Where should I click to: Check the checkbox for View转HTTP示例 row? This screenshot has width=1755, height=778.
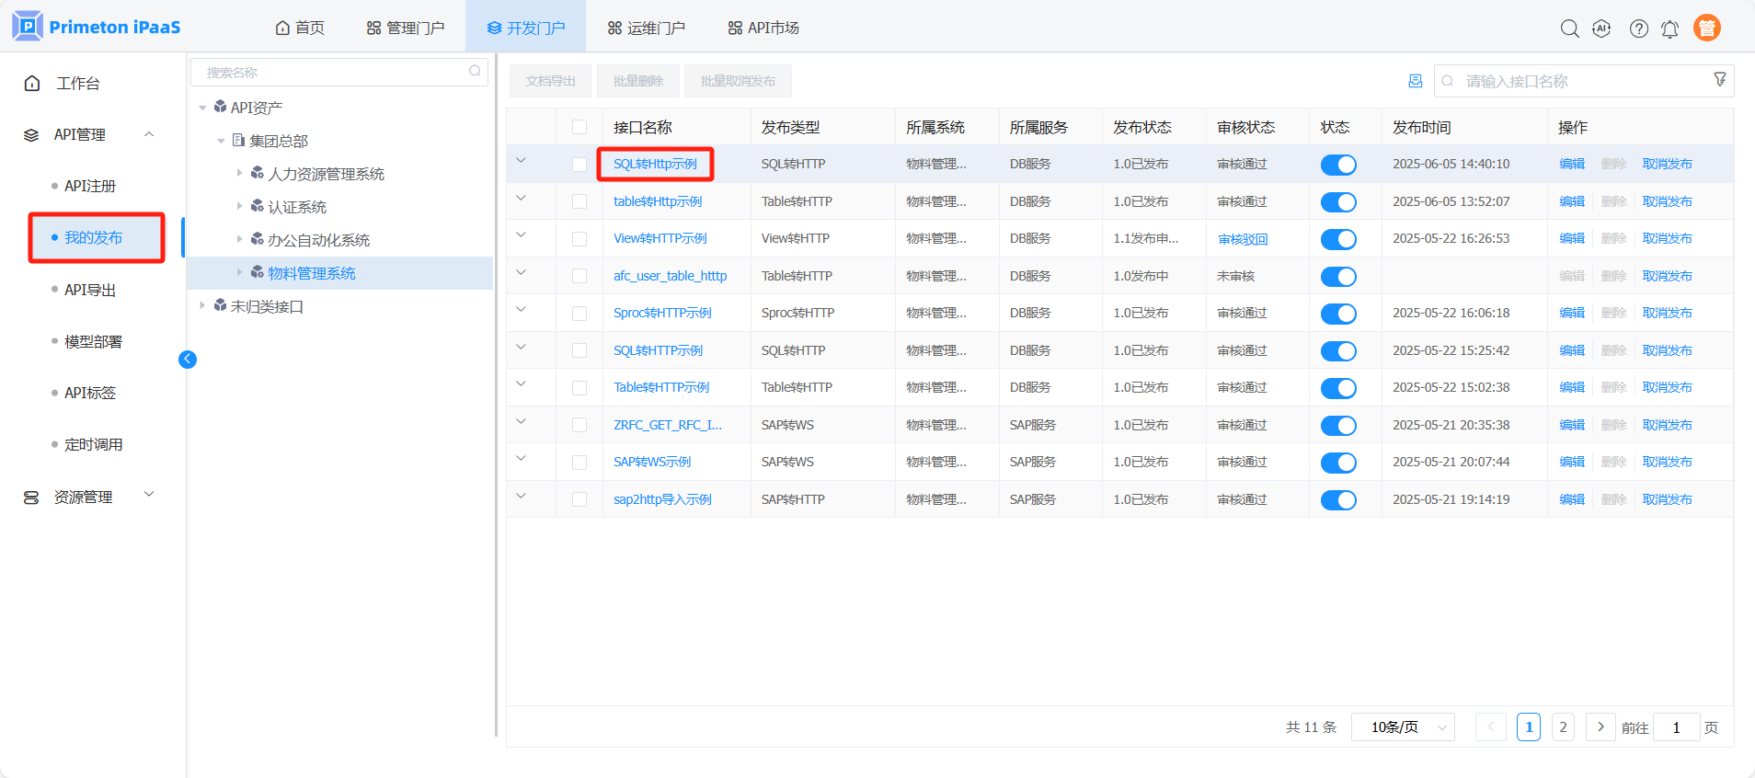[579, 239]
